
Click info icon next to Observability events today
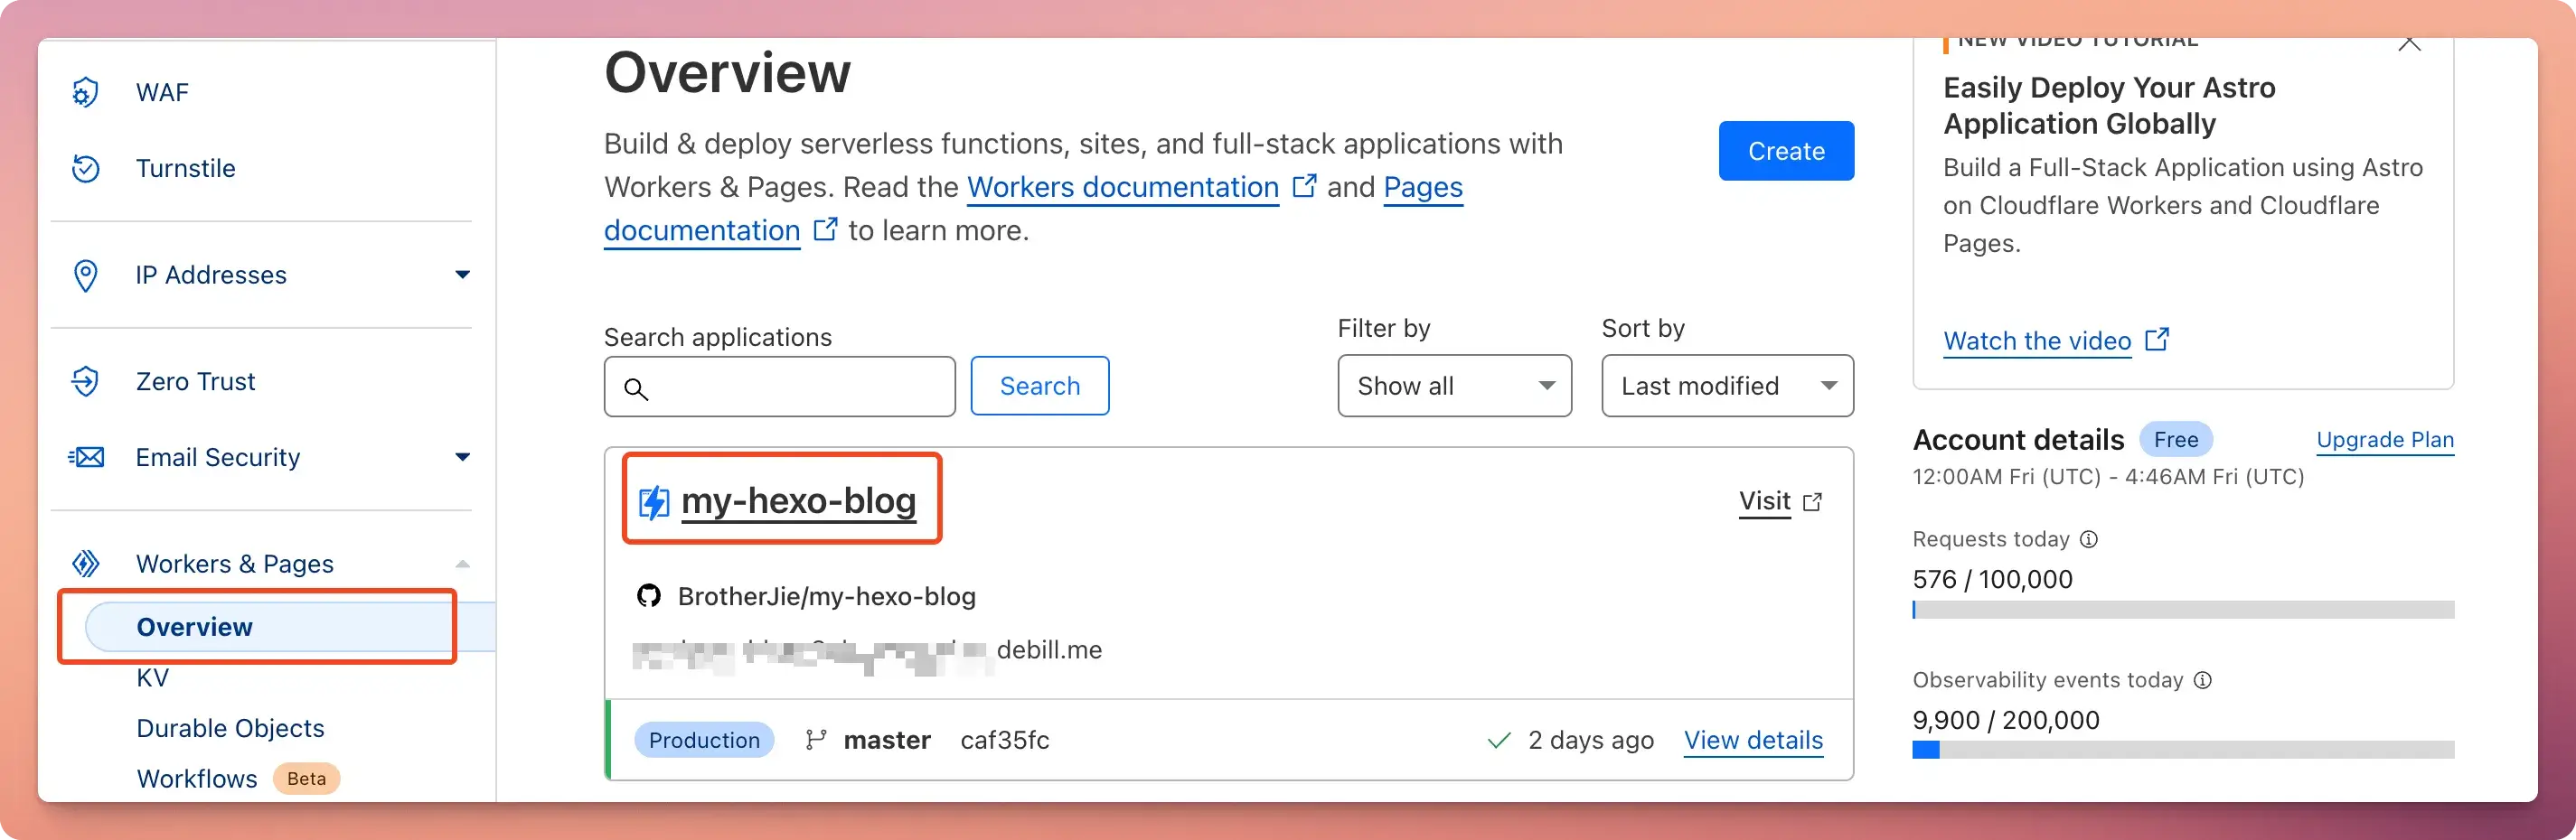click(2203, 680)
